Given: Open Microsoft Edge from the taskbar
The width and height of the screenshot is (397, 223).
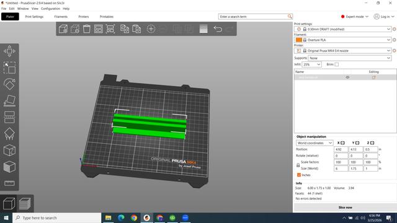Looking at the screenshot, I should [x=121, y=217].
